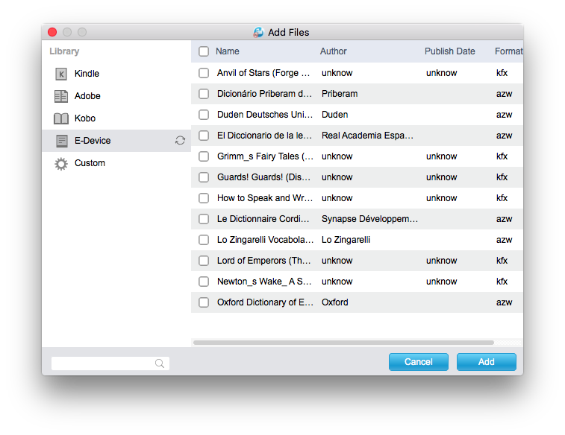The image size is (565, 435).
Task: Sort by the Name column header
Action: coord(228,51)
